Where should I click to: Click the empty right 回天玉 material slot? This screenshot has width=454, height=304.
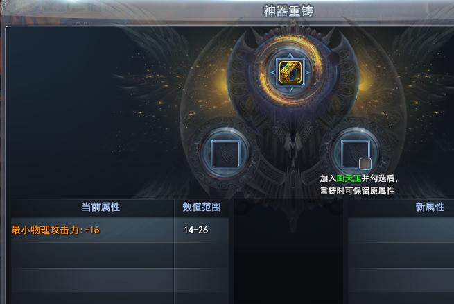(355, 153)
